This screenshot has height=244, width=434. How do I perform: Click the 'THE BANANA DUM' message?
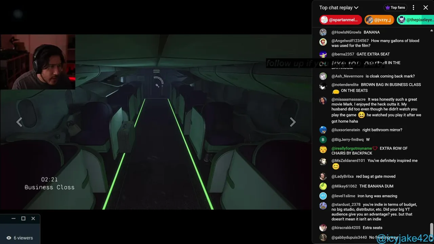(376, 186)
